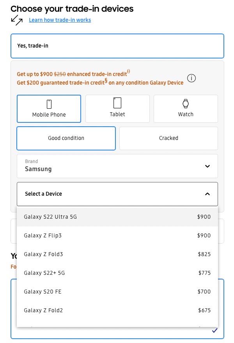Select Galaxy Z Fold2 for $675
Screen dimensions: 234x343
pos(117,310)
